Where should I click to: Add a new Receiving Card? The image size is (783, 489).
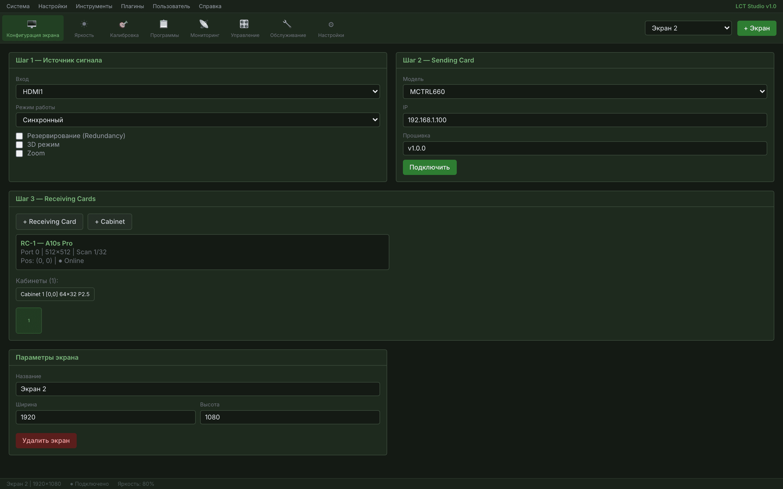click(49, 221)
